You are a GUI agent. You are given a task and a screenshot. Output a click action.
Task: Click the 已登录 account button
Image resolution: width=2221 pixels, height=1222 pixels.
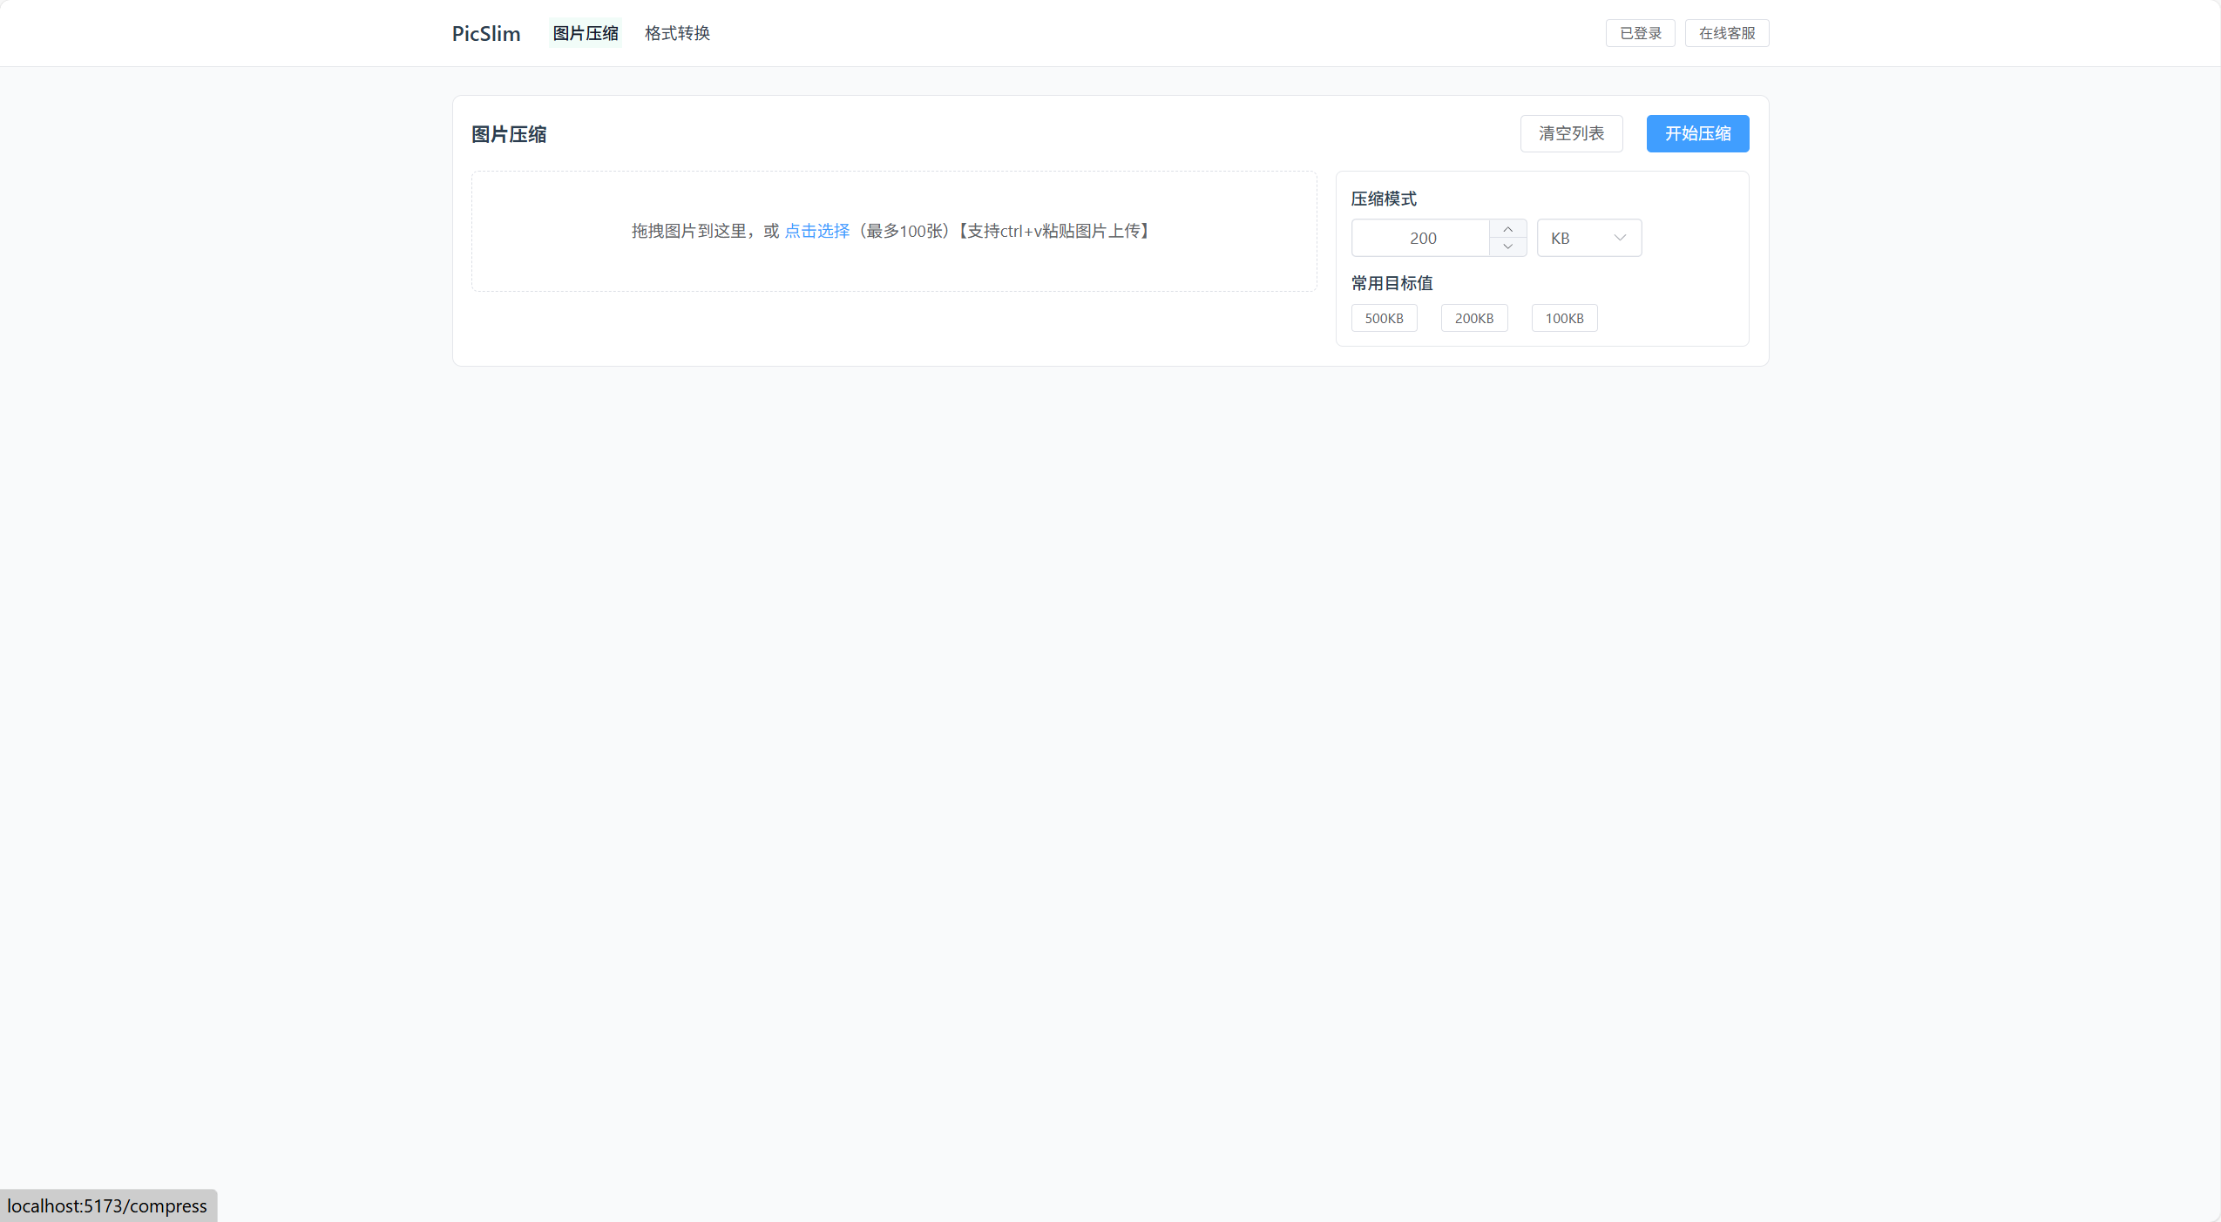click(1639, 33)
